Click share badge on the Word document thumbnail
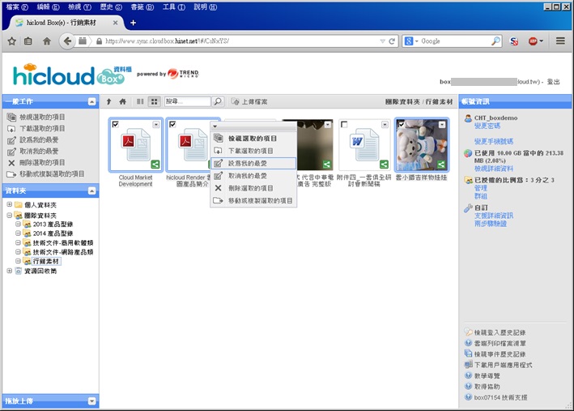Viewport: 574px width, 411px height. click(384, 165)
